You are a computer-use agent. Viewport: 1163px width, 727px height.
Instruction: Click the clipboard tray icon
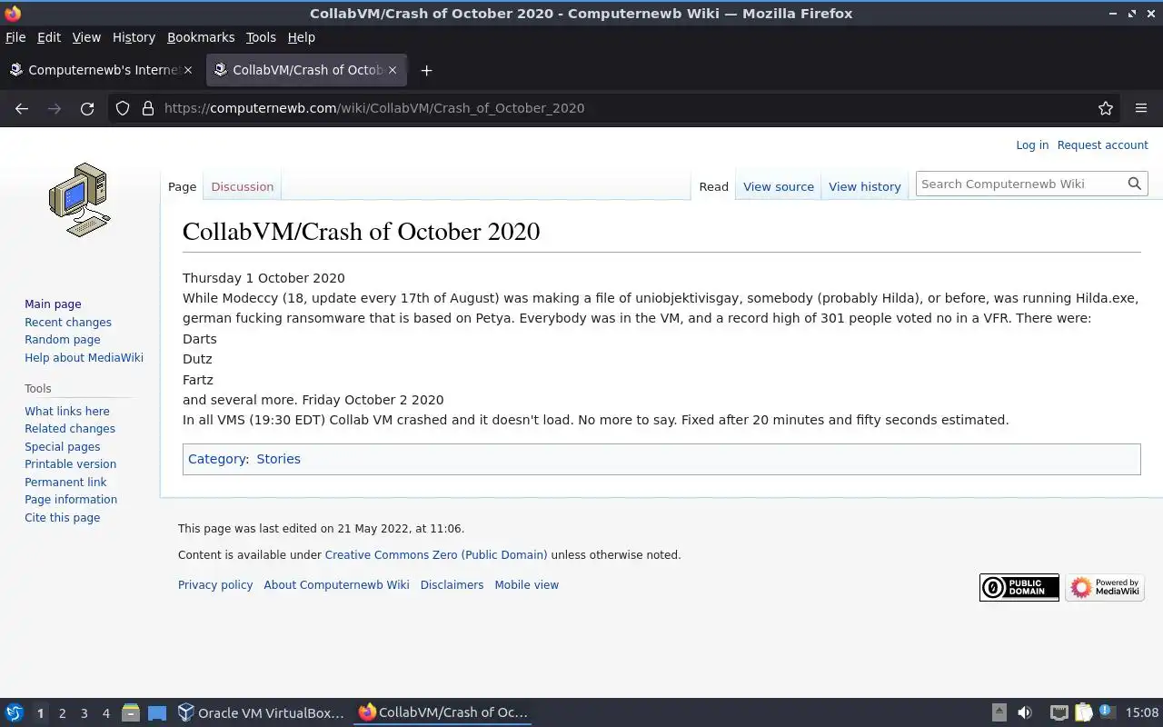pos(1083,712)
